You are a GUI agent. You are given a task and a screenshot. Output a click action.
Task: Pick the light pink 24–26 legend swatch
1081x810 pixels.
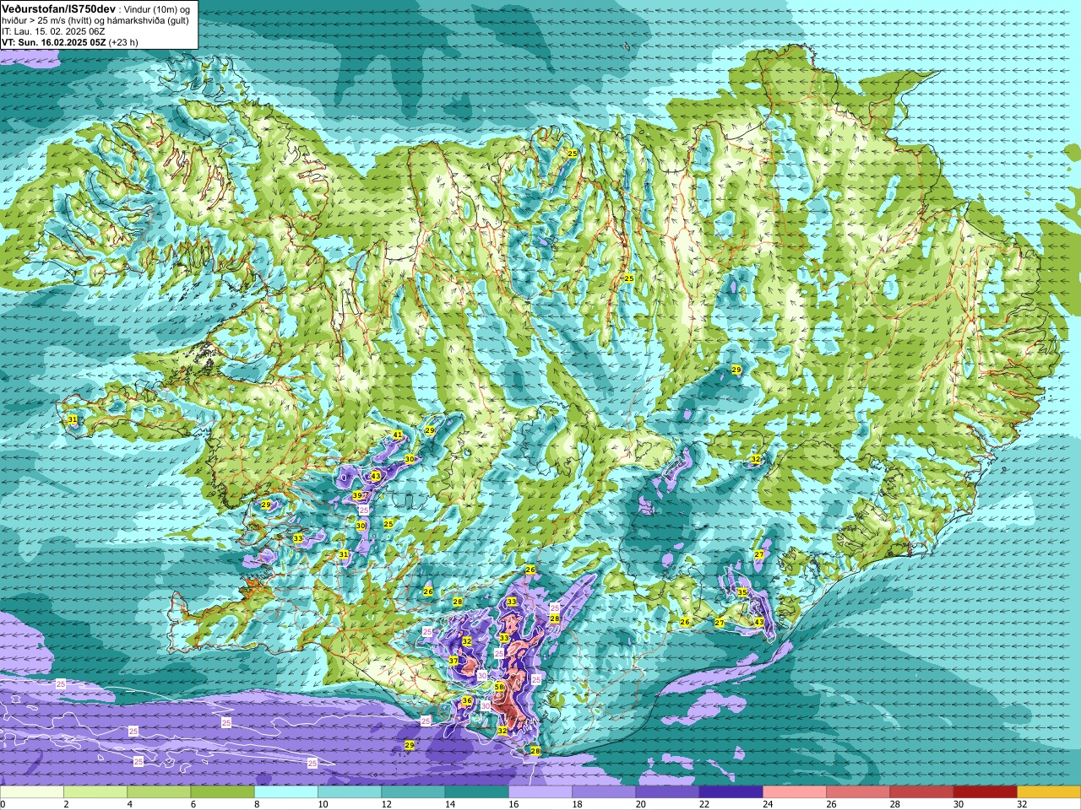795,792
